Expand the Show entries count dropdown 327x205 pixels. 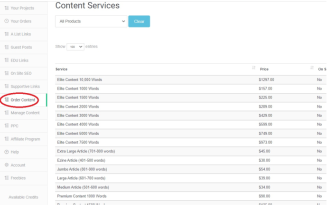pyautogui.click(x=75, y=47)
